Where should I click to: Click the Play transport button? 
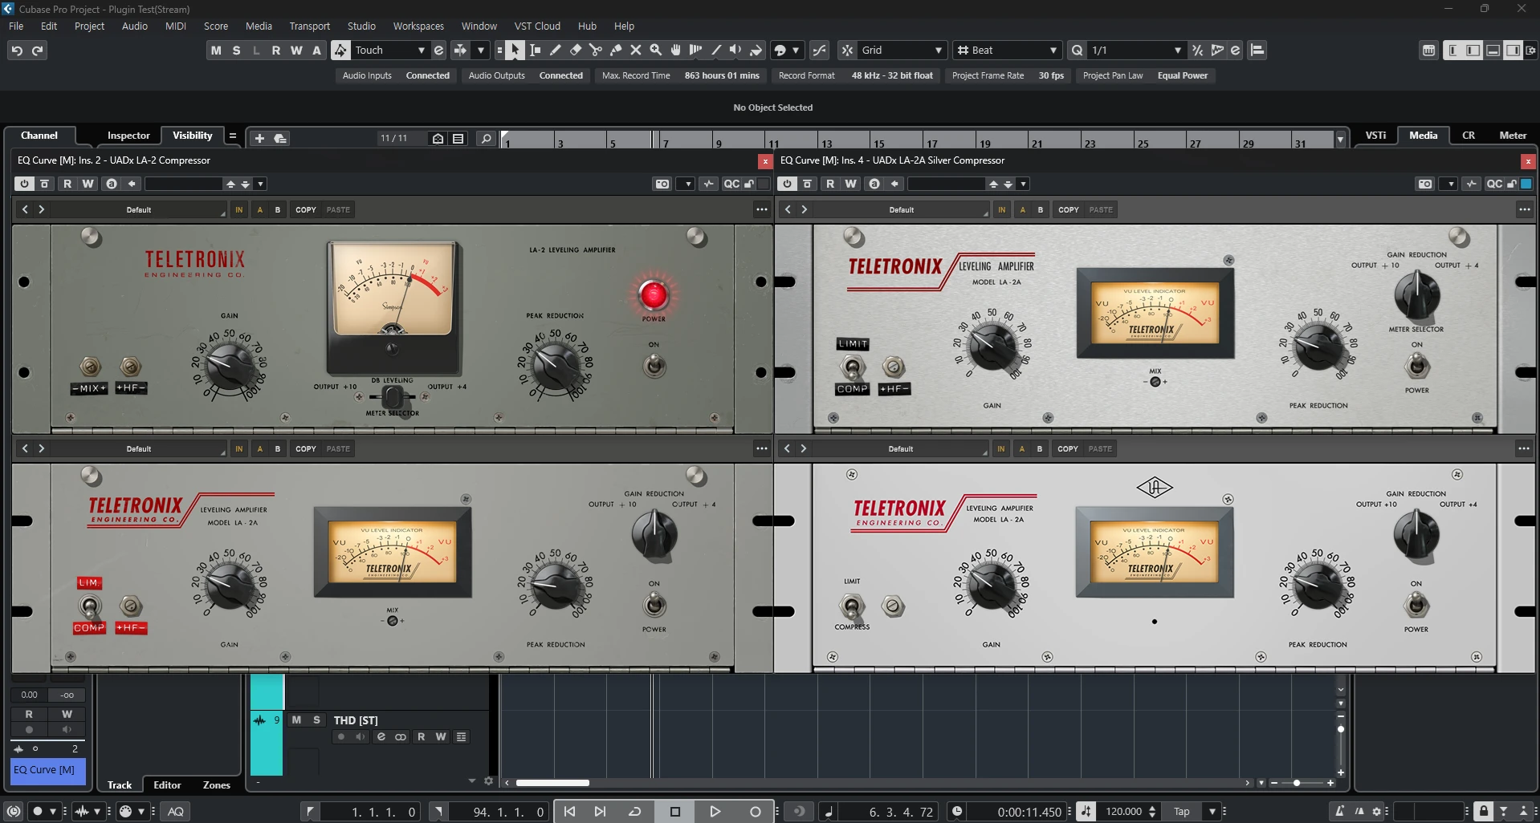click(x=715, y=811)
